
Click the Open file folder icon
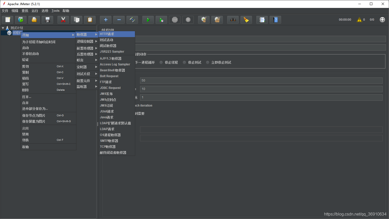click(x=34, y=20)
